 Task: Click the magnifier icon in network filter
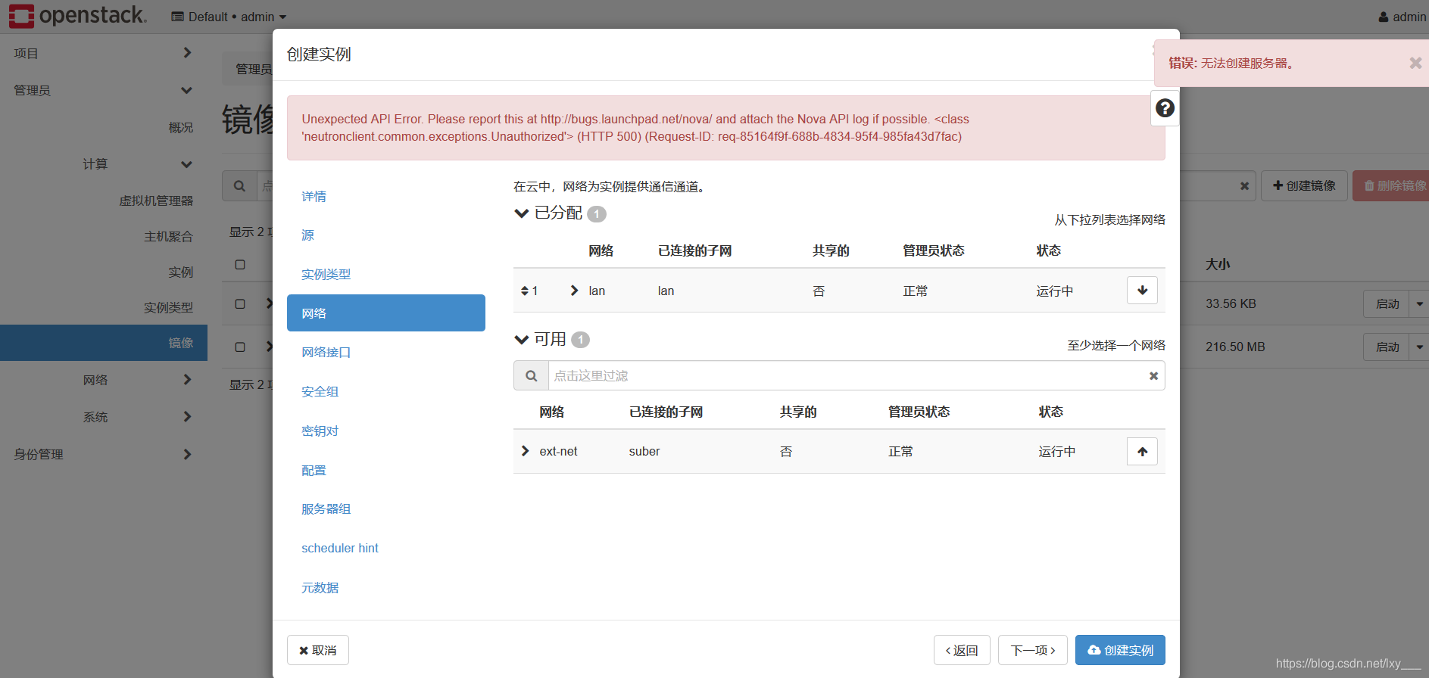[x=532, y=376]
